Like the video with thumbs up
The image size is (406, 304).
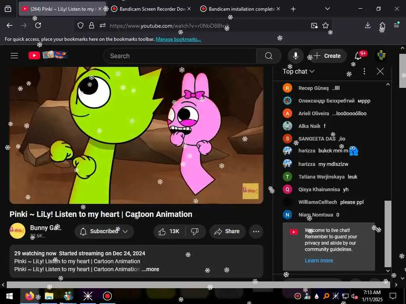(169, 231)
